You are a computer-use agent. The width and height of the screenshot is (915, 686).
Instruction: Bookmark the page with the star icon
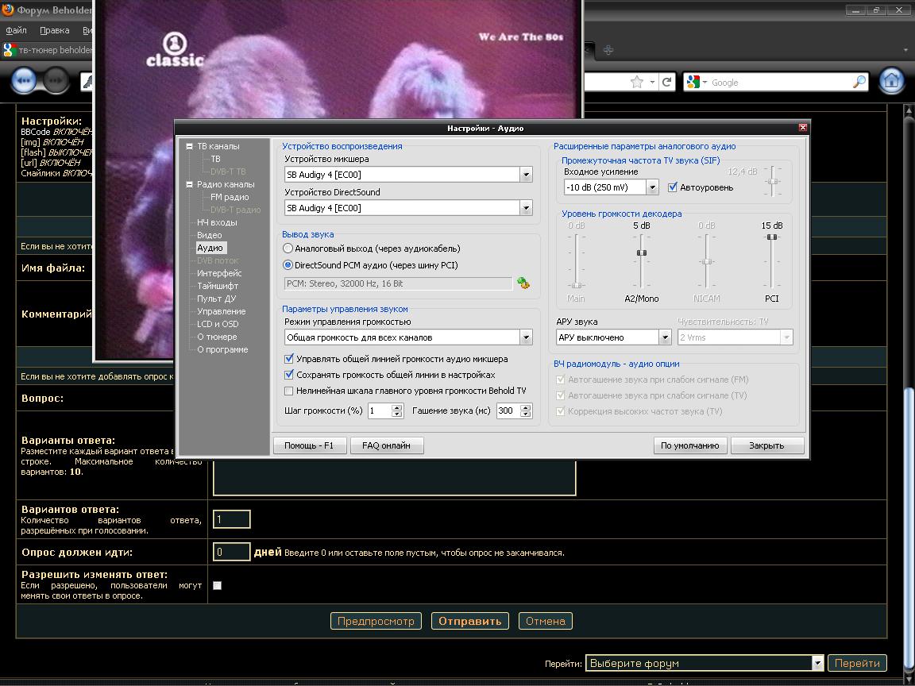(636, 82)
